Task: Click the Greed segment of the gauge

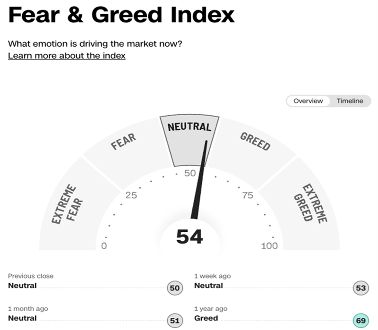Action: click(255, 141)
